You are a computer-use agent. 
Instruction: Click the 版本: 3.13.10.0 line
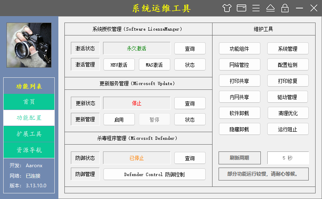tap(28, 185)
